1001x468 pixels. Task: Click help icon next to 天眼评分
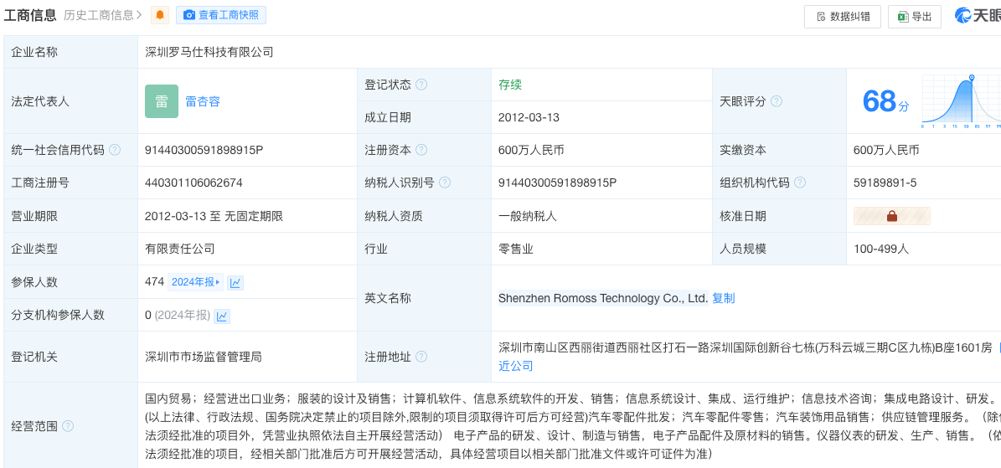[x=777, y=101]
